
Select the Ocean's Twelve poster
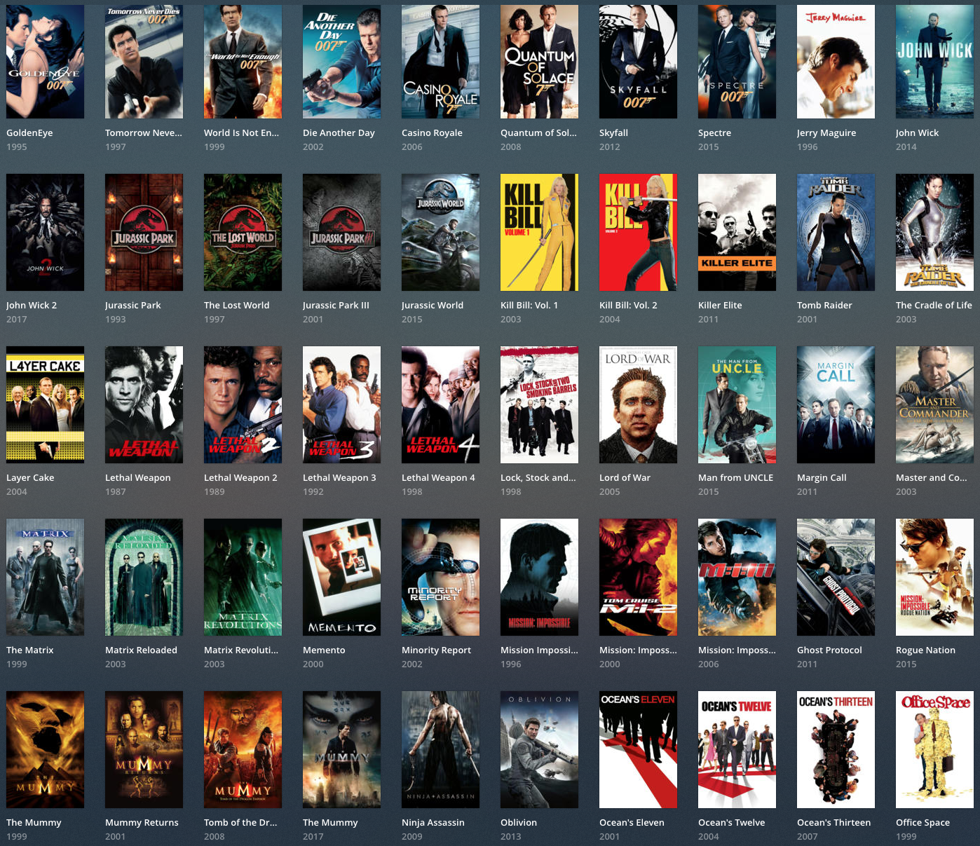coord(737,749)
